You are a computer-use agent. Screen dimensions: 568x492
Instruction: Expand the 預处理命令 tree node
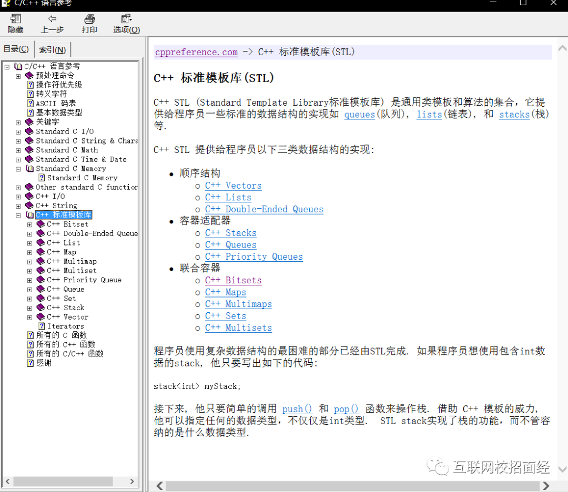[x=18, y=76]
